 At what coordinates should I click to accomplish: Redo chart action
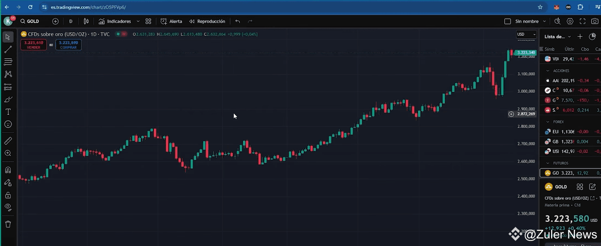click(x=250, y=22)
